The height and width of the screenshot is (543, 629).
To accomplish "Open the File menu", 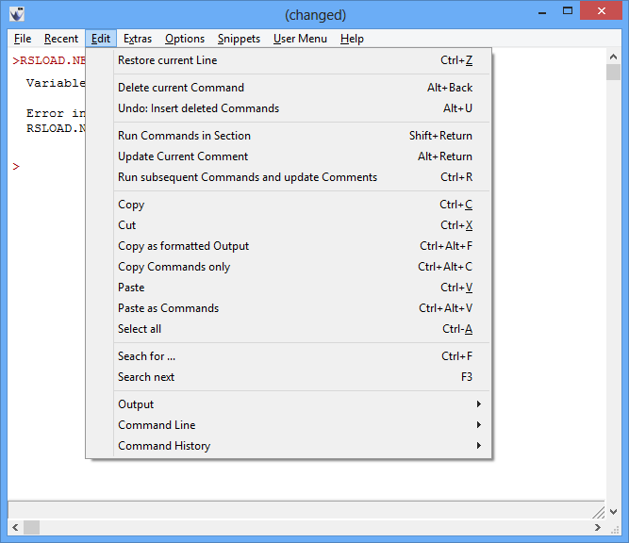I will point(23,39).
